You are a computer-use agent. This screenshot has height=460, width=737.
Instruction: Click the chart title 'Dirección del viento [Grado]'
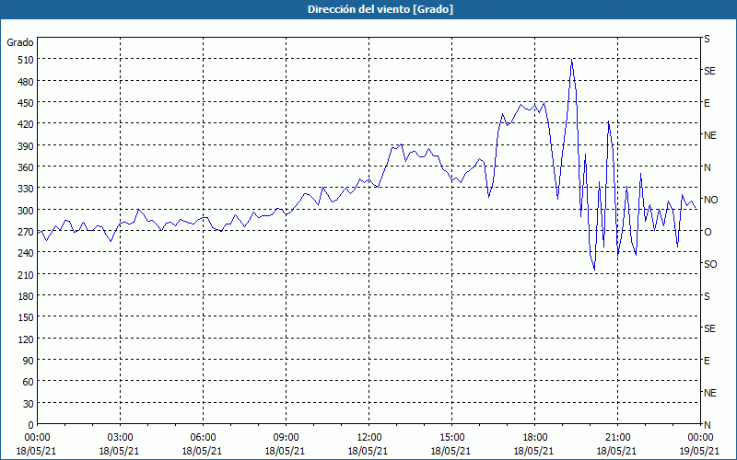coord(380,9)
